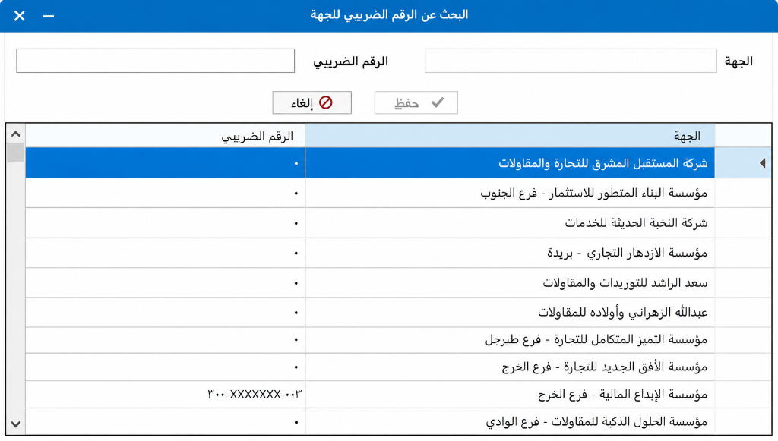Image resolution: width=778 pixels, height=441 pixels.
Task: Click the scrollbar down arrow
Action: point(15,424)
